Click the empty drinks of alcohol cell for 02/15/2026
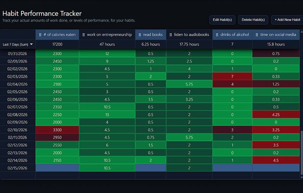This screenshot has width=303, height=193. coord(232,168)
